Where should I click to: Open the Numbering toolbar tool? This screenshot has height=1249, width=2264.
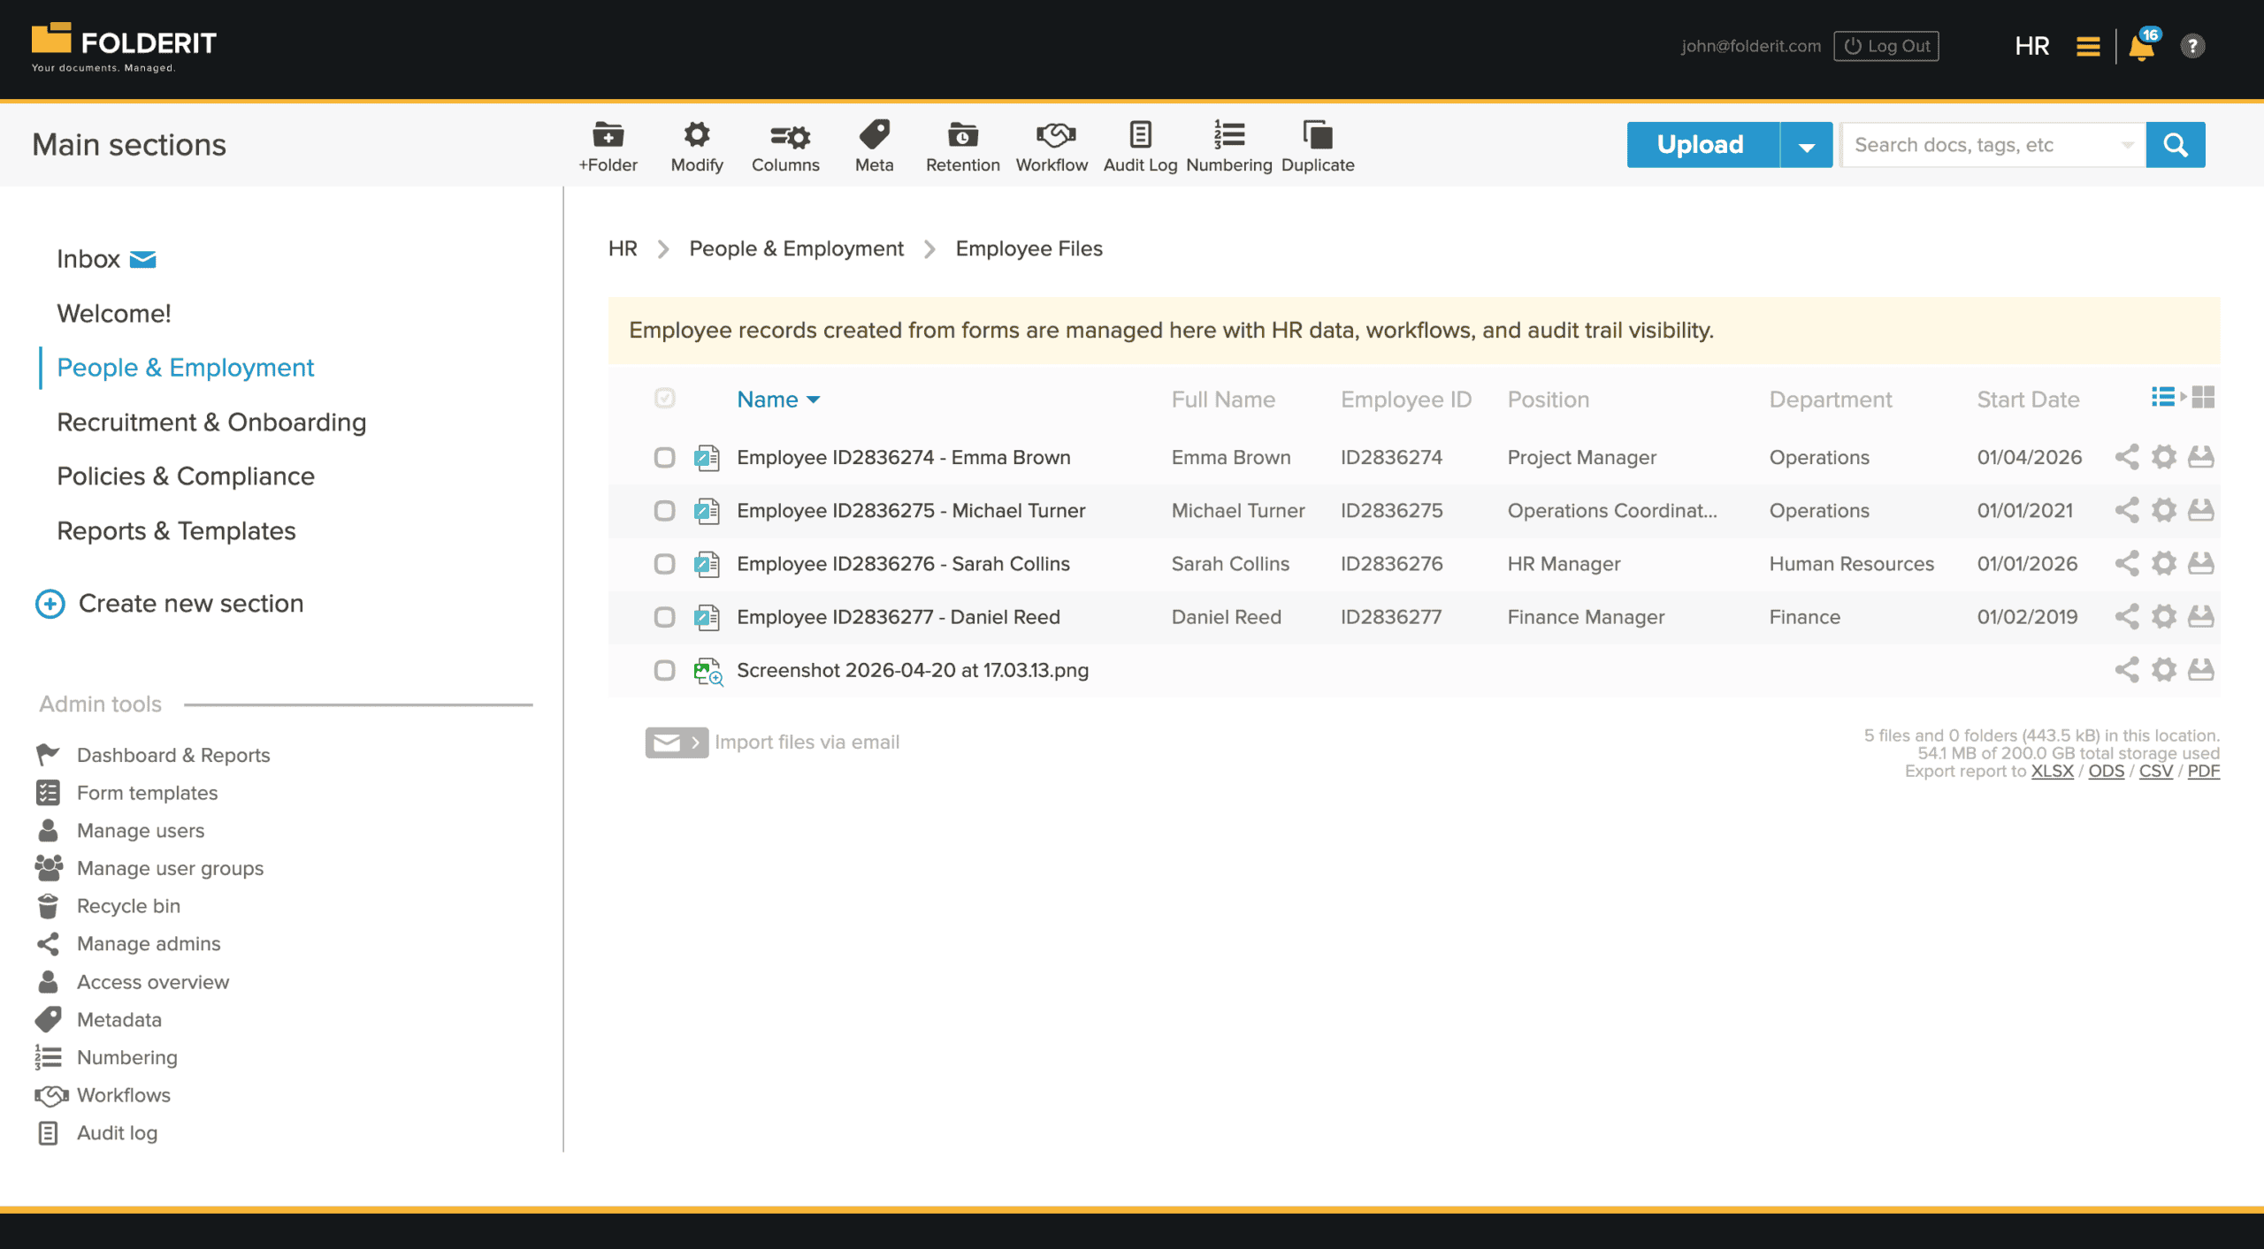tap(1228, 146)
